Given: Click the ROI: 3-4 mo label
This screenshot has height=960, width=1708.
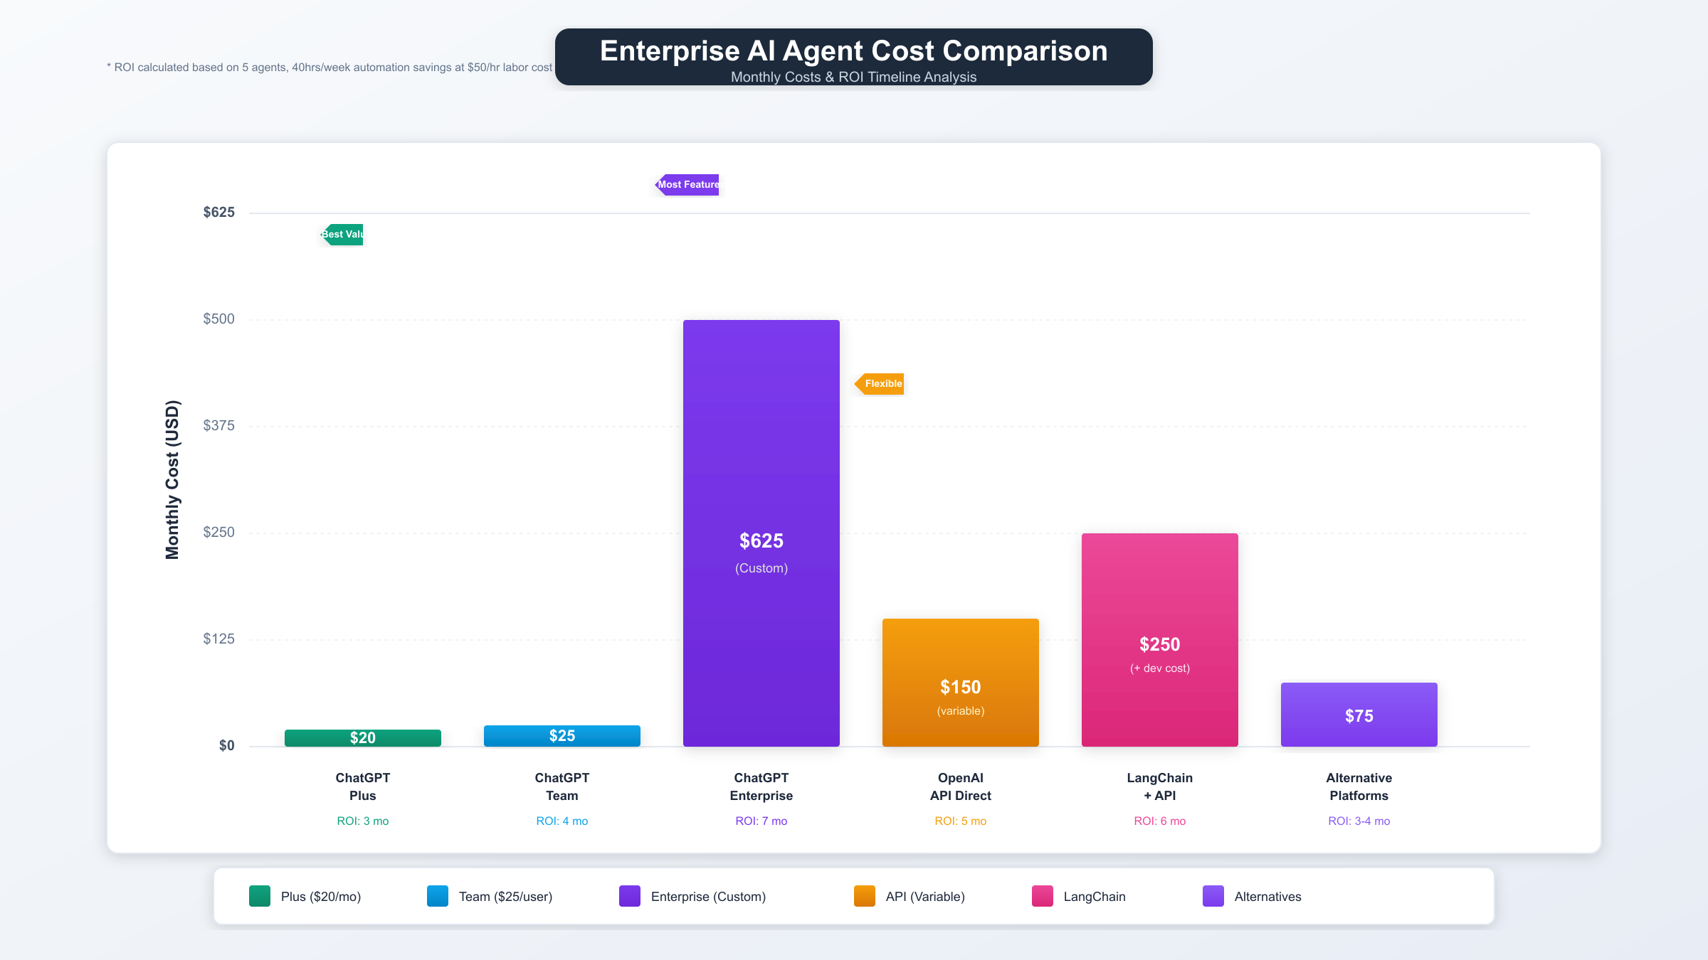Looking at the screenshot, I should pos(1359,821).
